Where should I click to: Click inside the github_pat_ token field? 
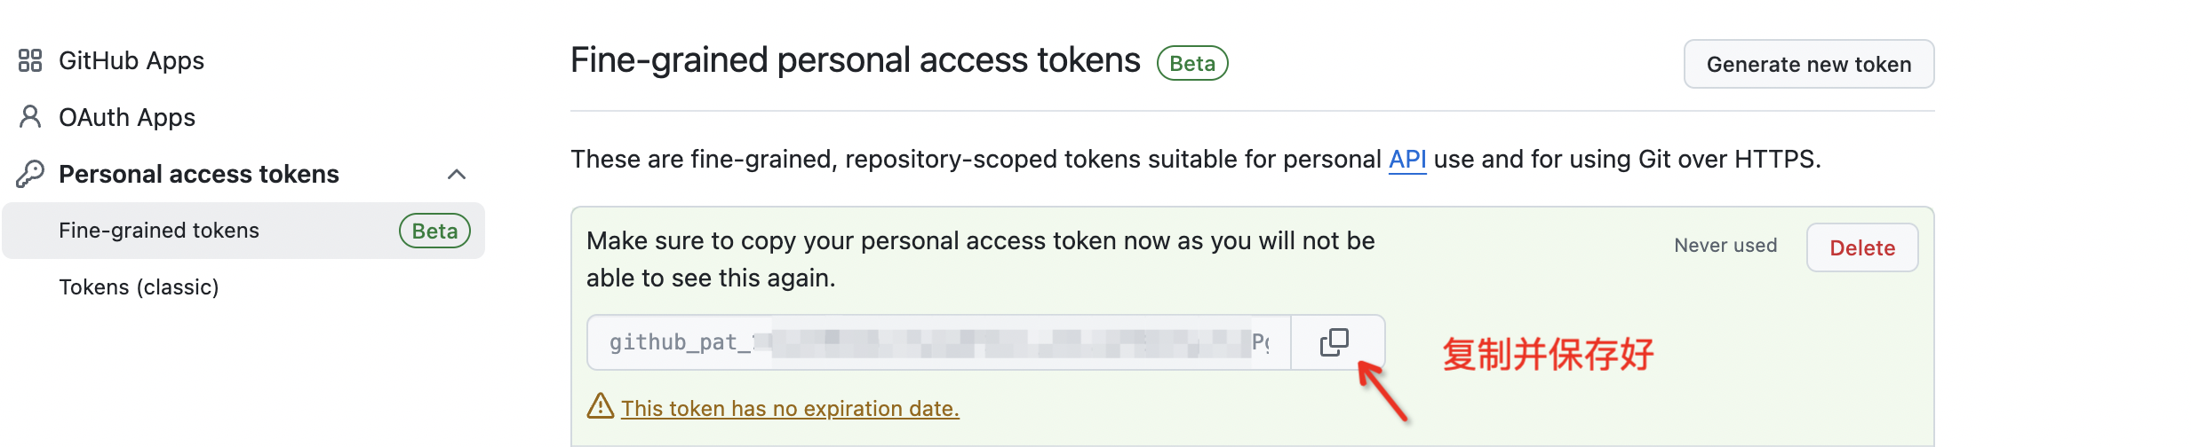pyautogui.click(x=939, y=342)
